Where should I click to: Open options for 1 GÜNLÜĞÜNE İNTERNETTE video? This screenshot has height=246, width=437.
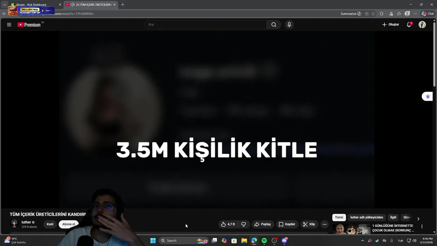pyautogui.click(x=422, y=227)
